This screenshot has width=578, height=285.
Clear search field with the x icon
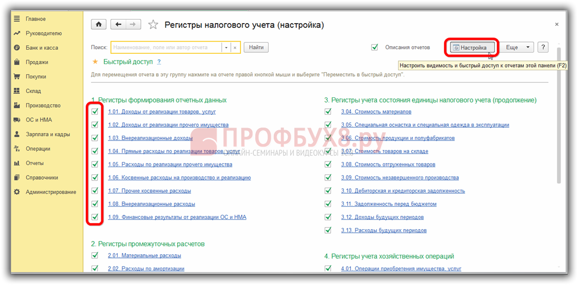coord(235,47)
